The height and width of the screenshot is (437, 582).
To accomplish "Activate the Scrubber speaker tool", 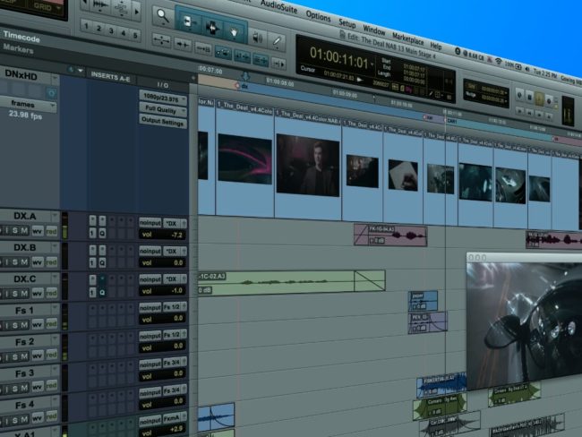I will click(x=257, y=38).
